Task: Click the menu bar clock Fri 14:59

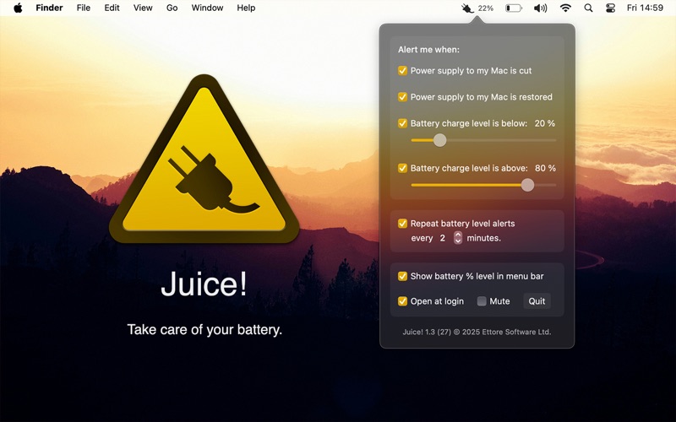Action: (x=645, y=8)
